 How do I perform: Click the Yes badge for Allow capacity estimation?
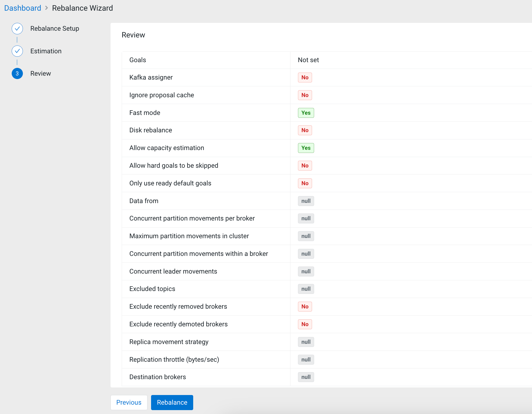click(x=306, y=148)
